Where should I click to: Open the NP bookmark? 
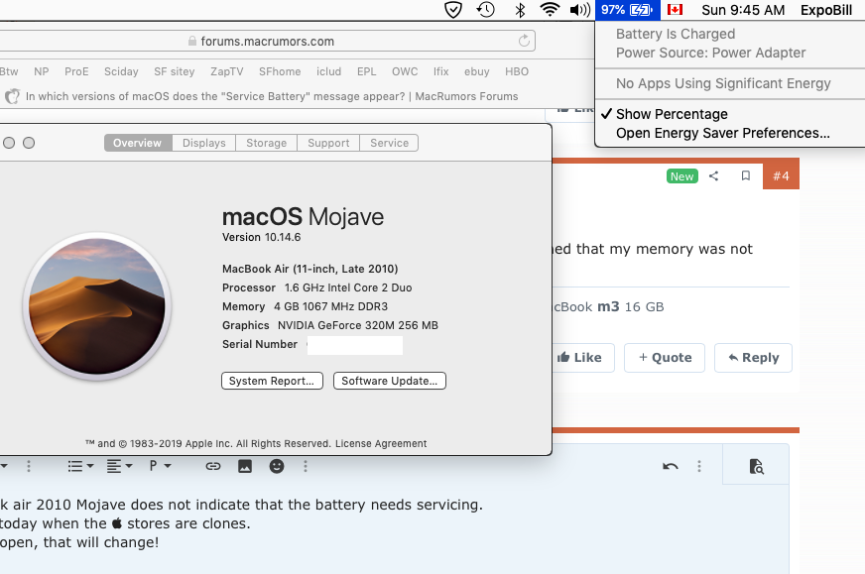[x=42, y=71]
